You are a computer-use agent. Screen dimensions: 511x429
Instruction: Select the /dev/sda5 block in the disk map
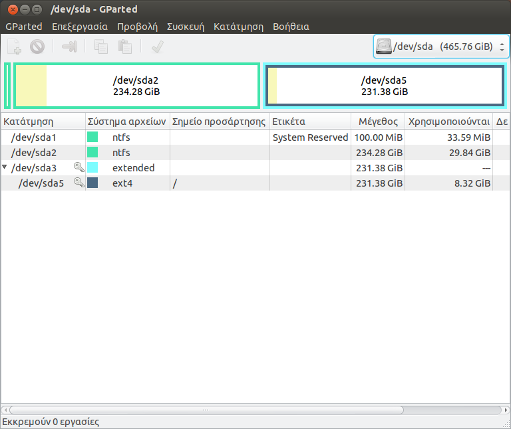pyautogui.click(x=385, y=86)
